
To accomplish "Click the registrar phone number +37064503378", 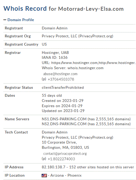I will coord(61,79).
